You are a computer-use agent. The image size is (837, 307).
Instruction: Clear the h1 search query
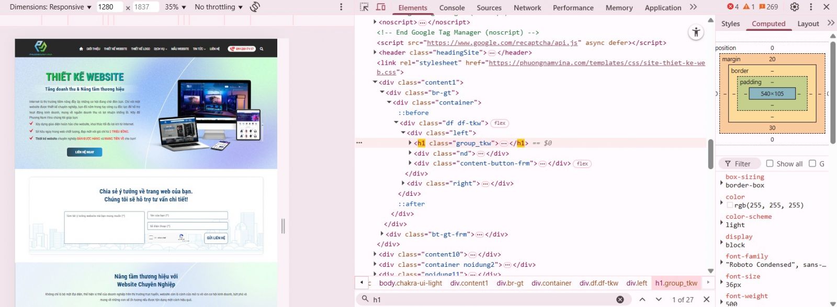tap(620, 300)
